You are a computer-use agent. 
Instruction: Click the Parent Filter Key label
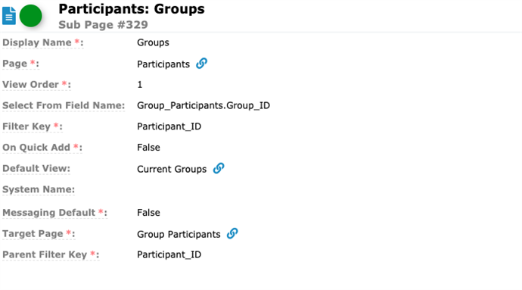coord(51,254)
